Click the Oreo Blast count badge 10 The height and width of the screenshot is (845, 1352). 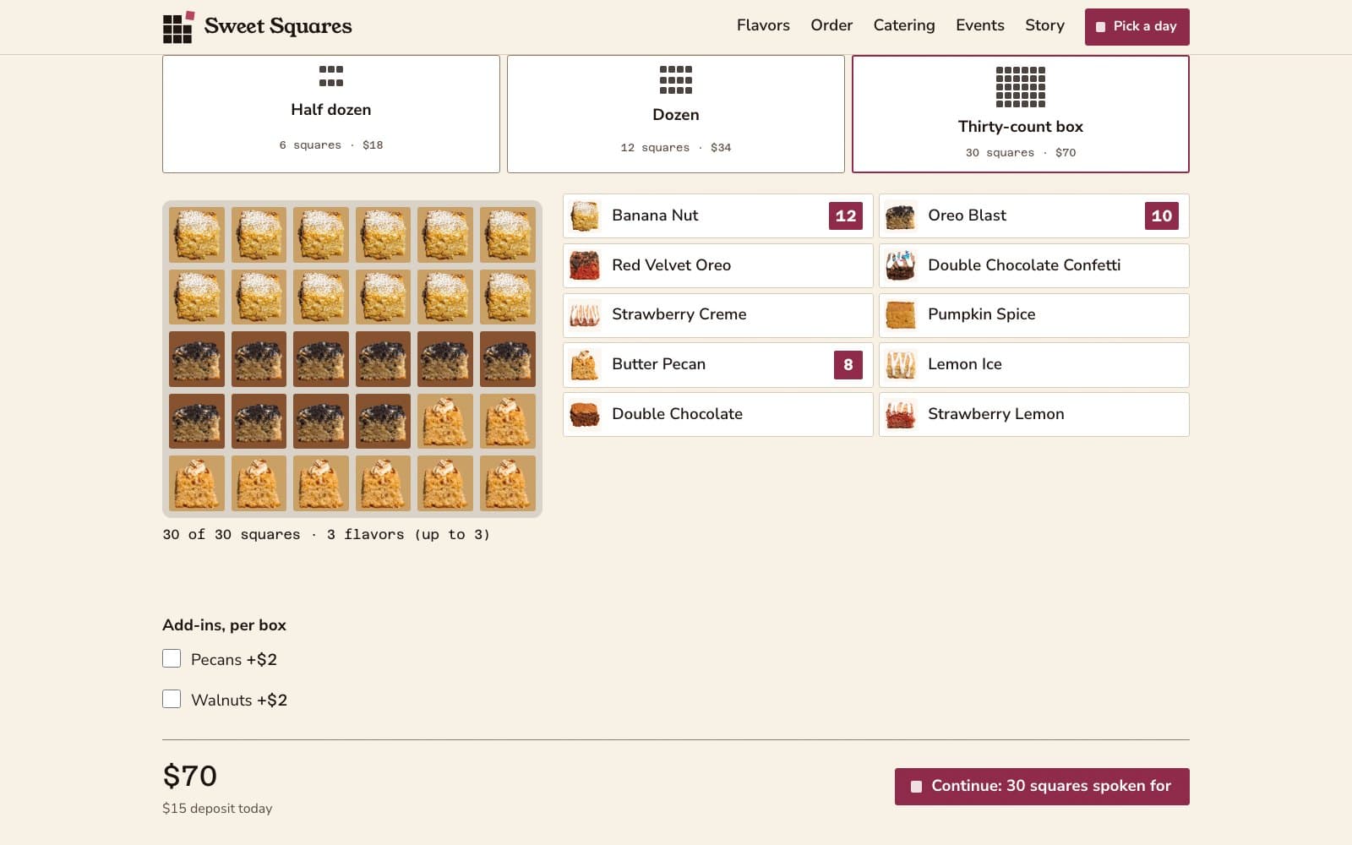click(x=1162, y=216)
